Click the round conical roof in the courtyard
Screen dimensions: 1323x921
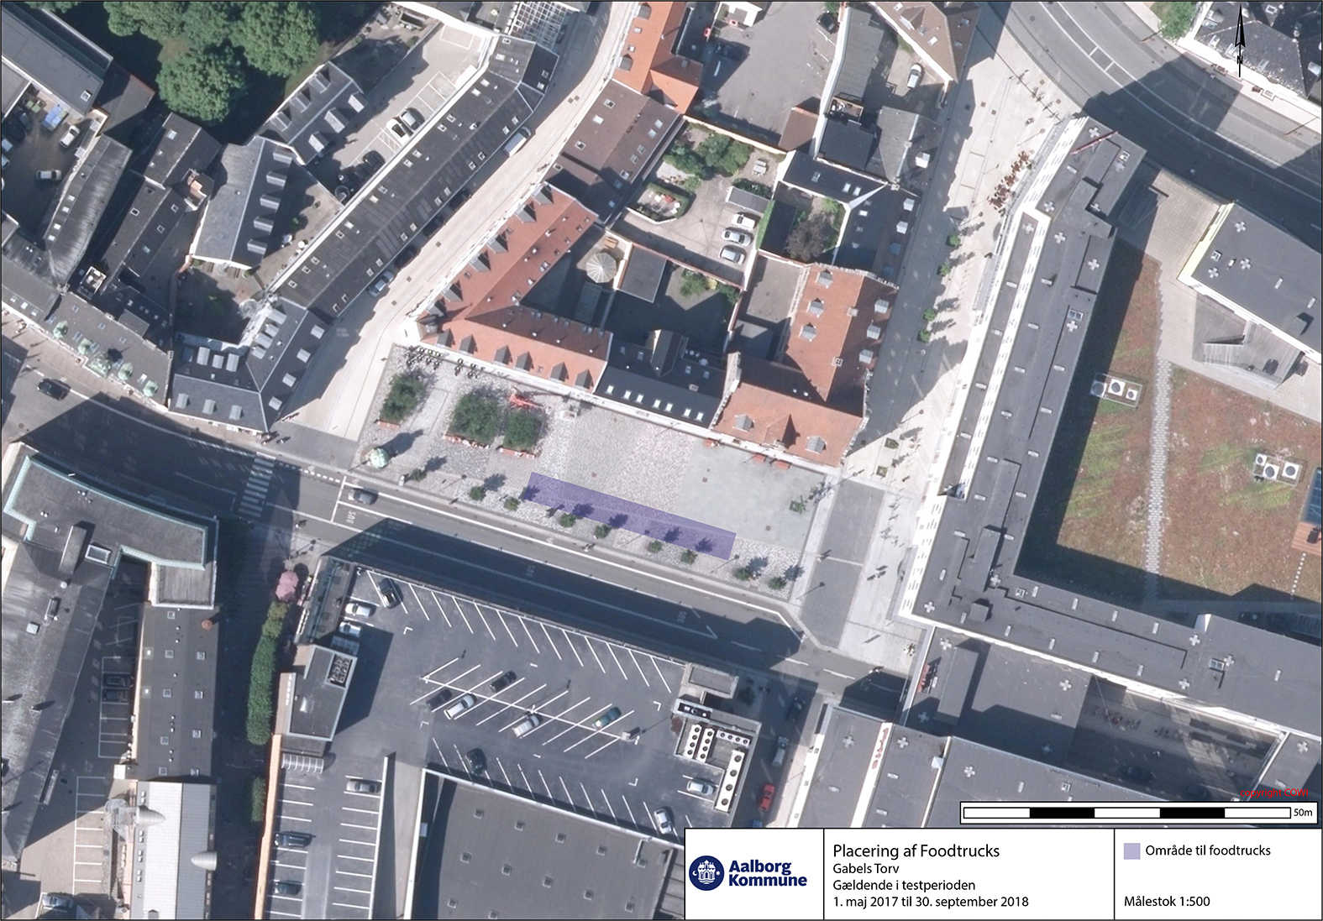click(601, 267)
